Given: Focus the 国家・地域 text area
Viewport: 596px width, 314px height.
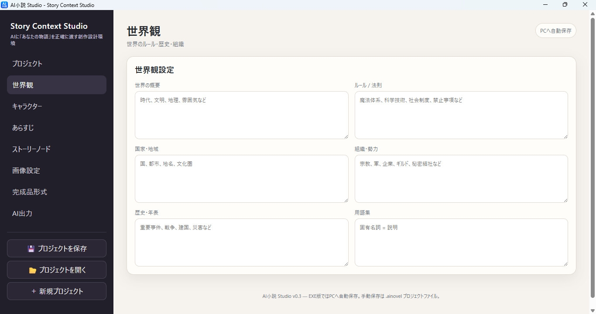Looking at the screenshot, I should [x=242, y=179].
